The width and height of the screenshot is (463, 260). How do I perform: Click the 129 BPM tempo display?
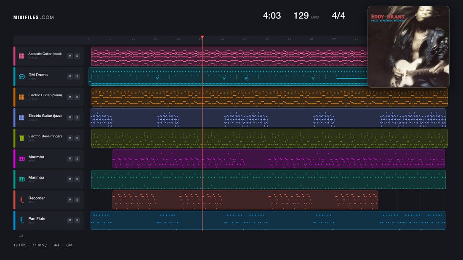[x=306, y=16]
